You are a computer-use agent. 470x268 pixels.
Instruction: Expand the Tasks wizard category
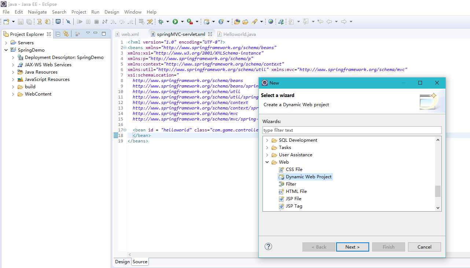click(x=267, y=148)
